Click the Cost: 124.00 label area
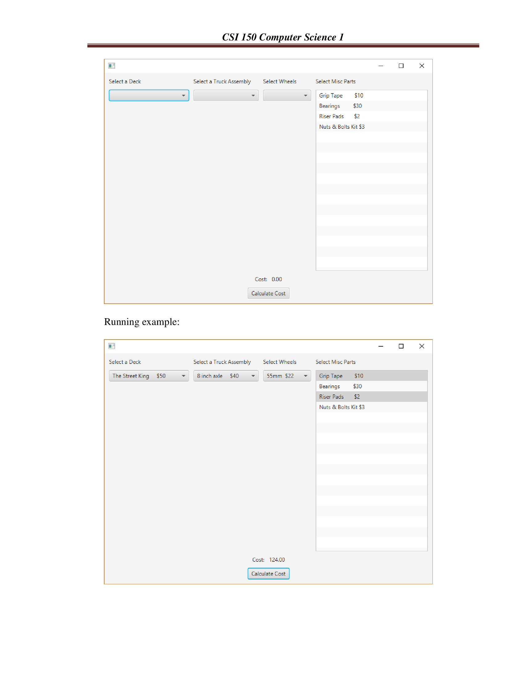 (268, 559)
